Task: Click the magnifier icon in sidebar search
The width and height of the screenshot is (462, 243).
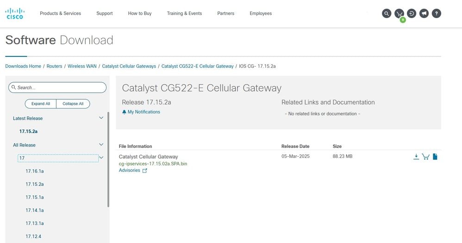Action: tap(13, 87)
